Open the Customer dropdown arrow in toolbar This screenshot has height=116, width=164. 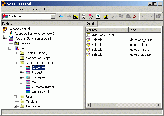pyautogui.click(x=53, y=16)
